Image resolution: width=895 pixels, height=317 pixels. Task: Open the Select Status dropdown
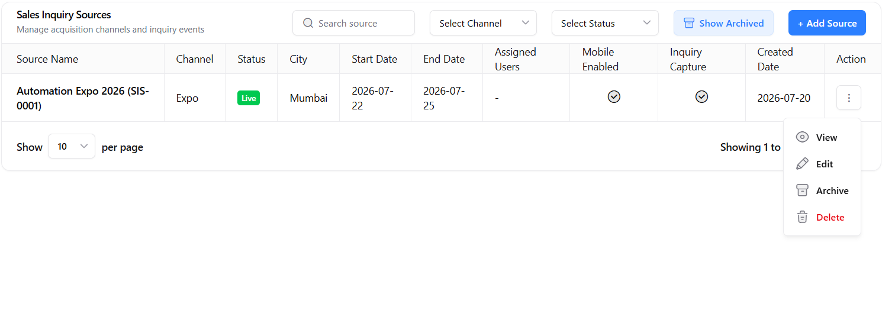[605, 23]
